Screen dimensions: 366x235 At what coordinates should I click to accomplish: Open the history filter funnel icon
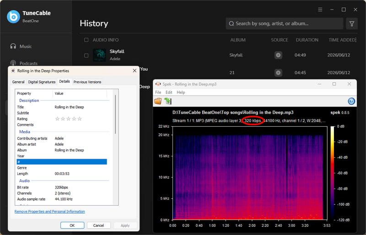(352, 24)
